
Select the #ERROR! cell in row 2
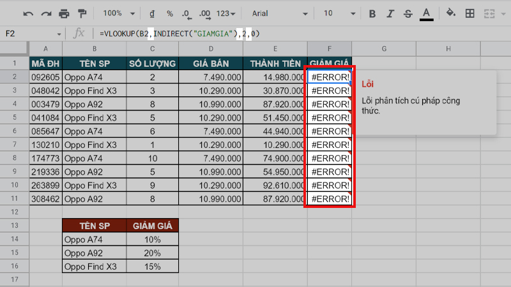click(x=330, y=77)
